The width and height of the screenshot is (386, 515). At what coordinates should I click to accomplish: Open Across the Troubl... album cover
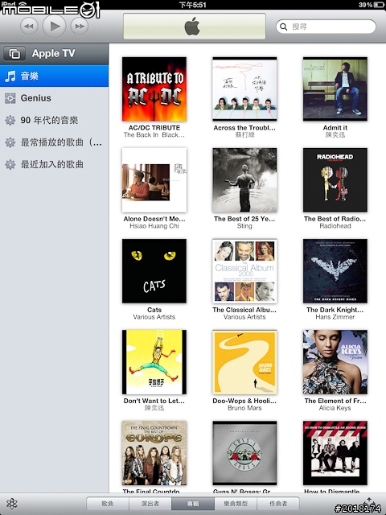pyautogui.click(x=244, y=89)
